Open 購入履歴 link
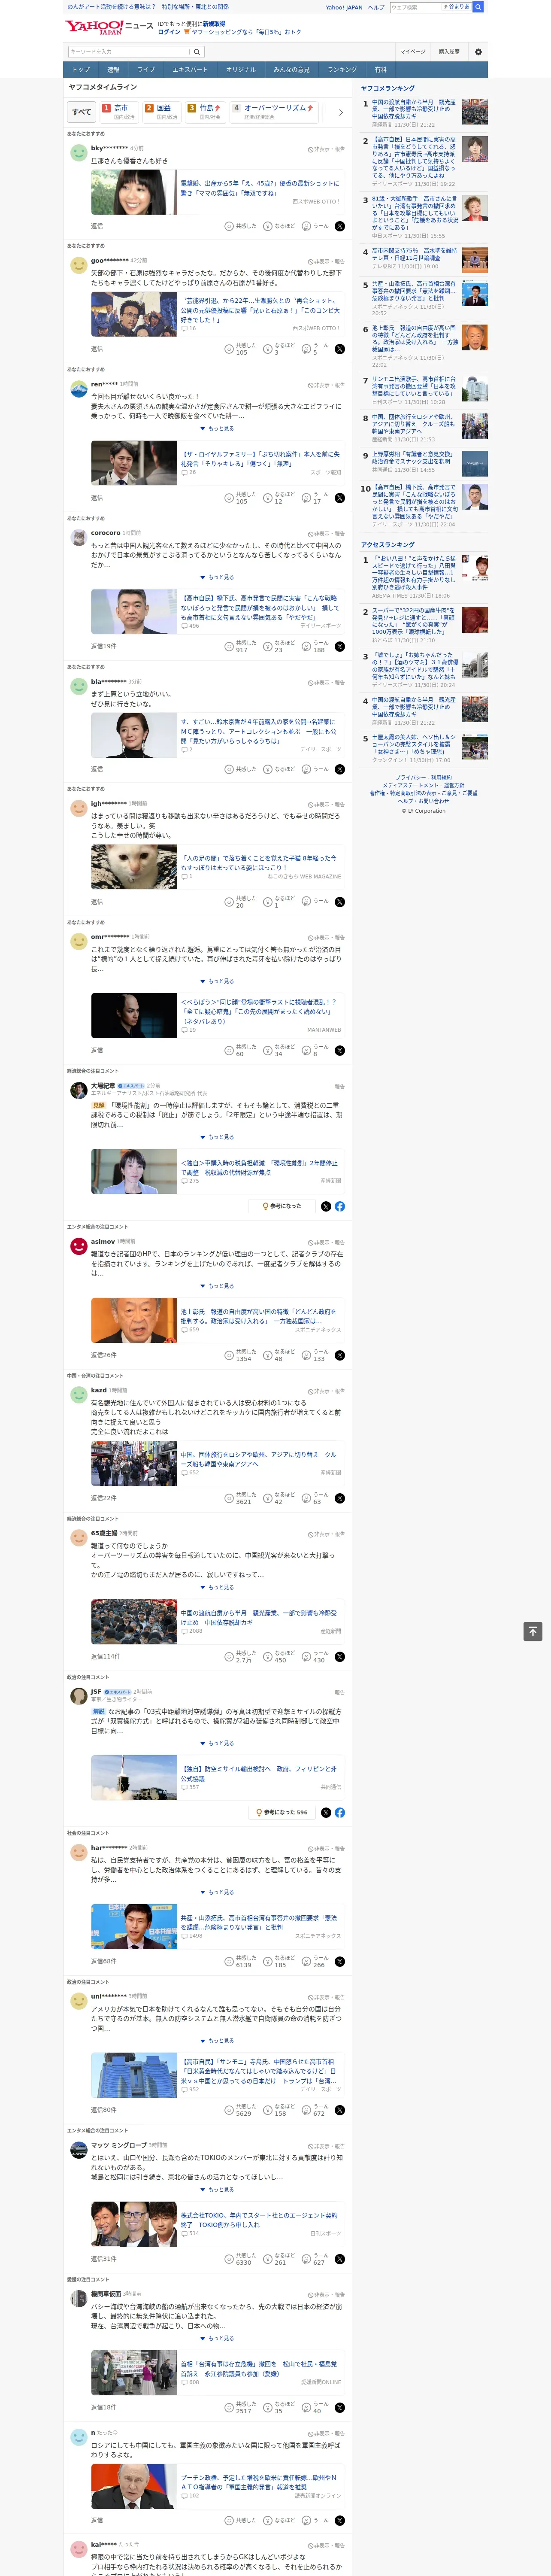Viewport: 551px width, 2576px height. (x=449, y=52)
